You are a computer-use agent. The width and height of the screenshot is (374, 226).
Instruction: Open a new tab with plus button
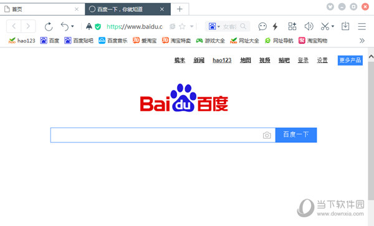point(180,9)
